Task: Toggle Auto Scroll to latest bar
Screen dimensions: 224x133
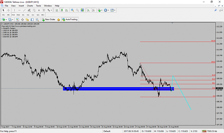Action: [x=89, y=10]
